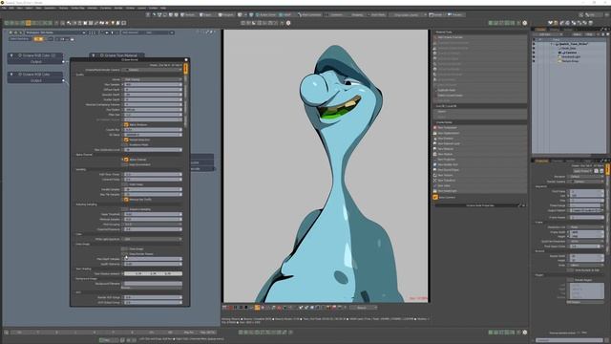
Task: Enable the Static Noise checkbox
Action: coord(126,184)
